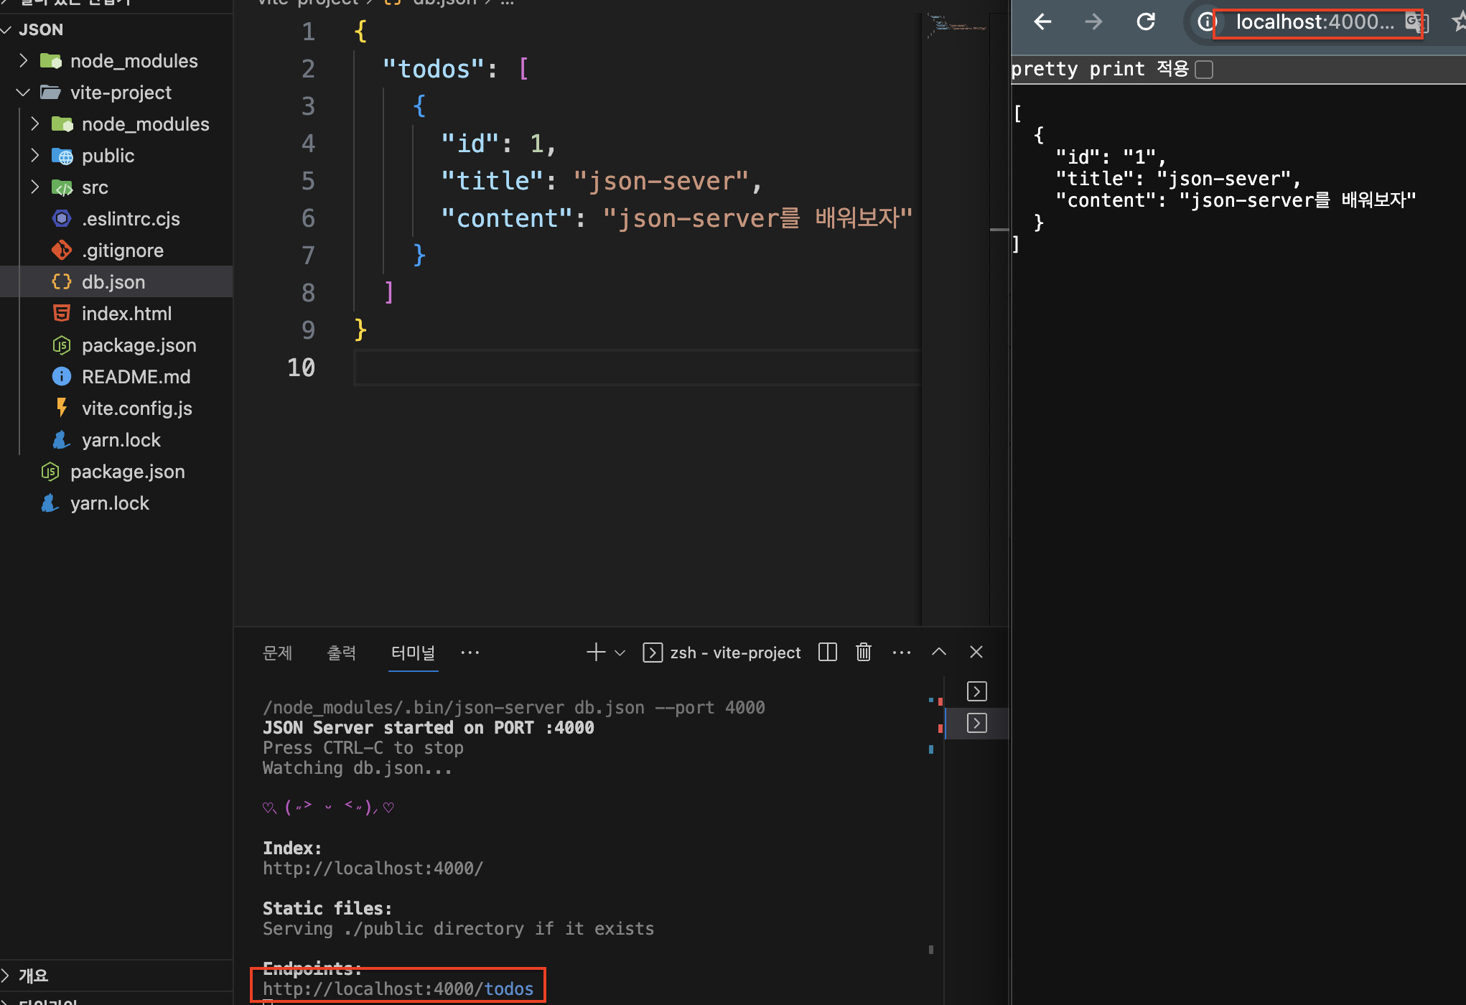Close the terminal panel with the X icon
Screen dimensions: 1466x1005
click(976, 652)
